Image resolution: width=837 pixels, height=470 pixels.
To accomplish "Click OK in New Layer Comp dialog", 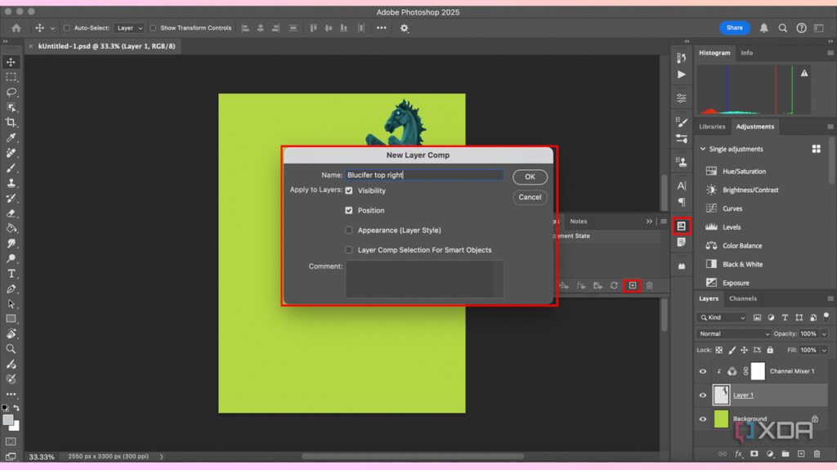I will pos(530,177).
